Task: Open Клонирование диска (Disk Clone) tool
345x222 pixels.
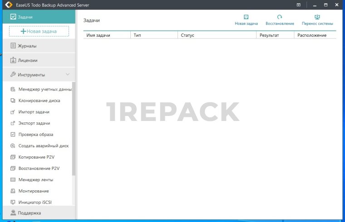Action: coord(39,101)
